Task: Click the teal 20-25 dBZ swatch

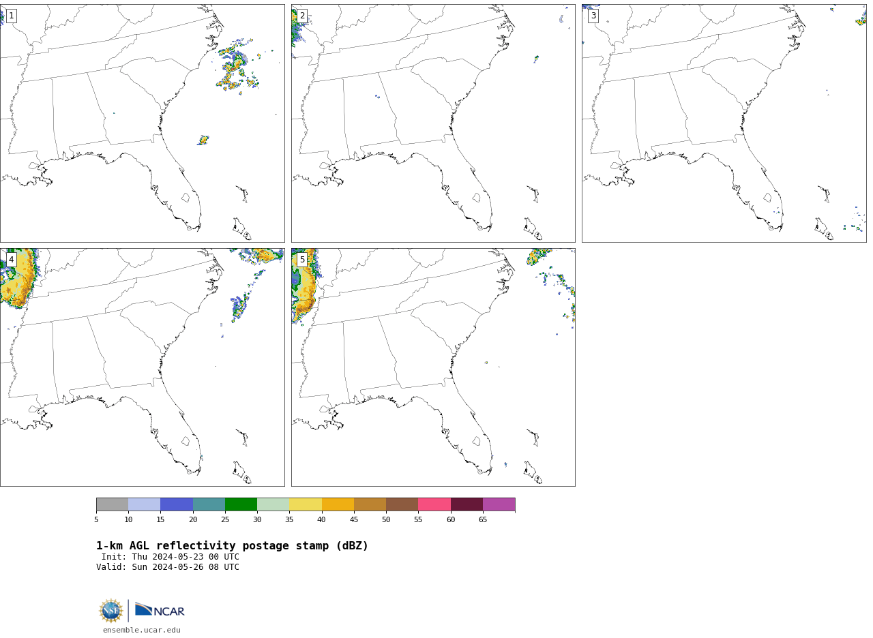Action: (x=209, y=504)
